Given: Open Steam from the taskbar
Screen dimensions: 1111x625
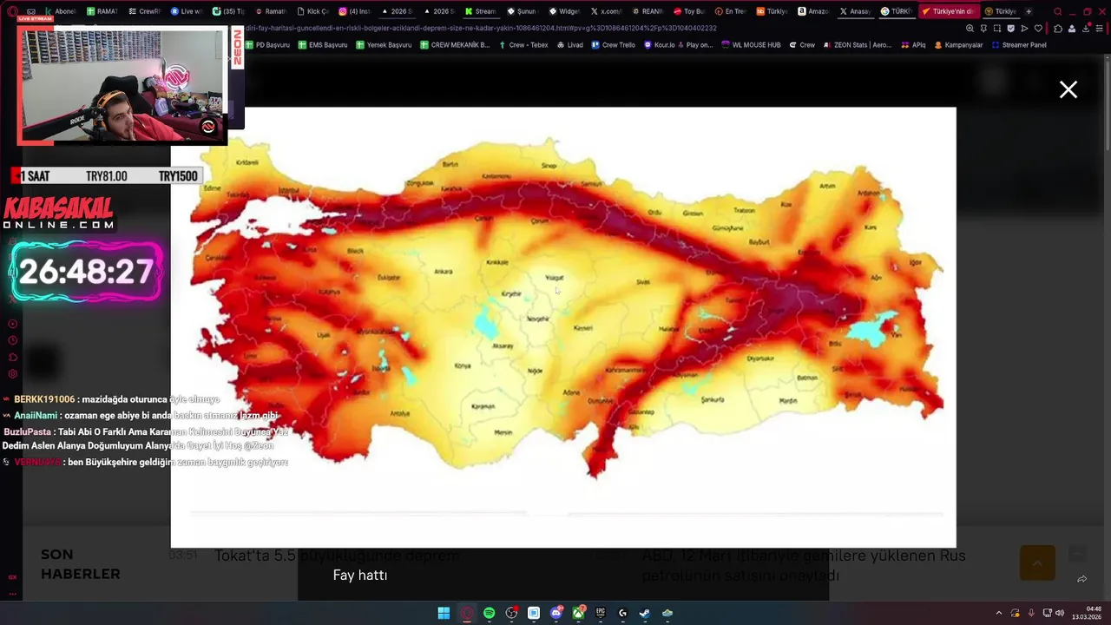Looking at the screenshot, I should pos(645,613).
